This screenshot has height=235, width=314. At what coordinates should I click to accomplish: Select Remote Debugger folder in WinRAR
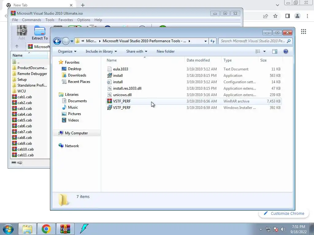30,73
